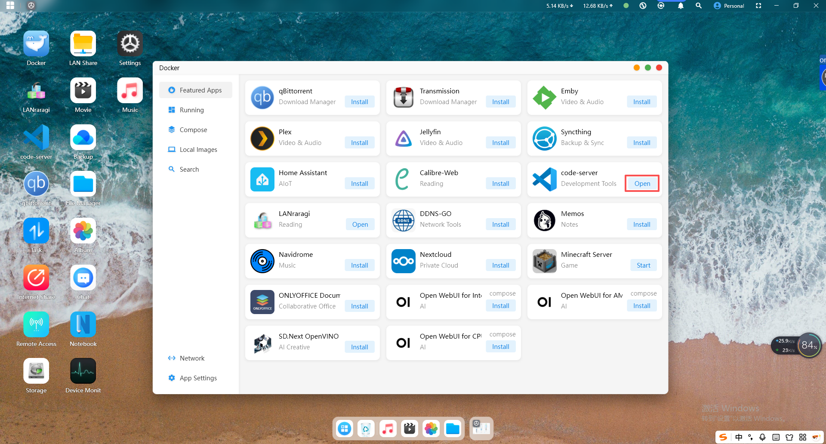
Task: Open the Music app in the dock
Action: tap(388, 429)
